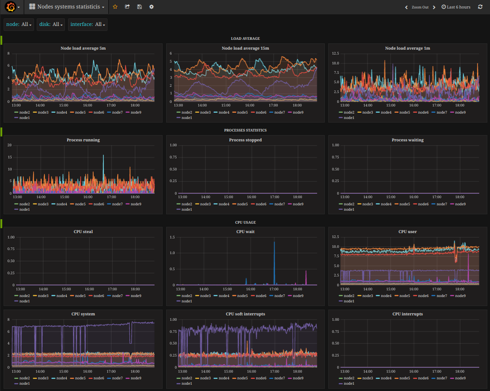Open CPU wait panel title menu
This screenshot has height=391, width=490.
click(x=245, y=232)
